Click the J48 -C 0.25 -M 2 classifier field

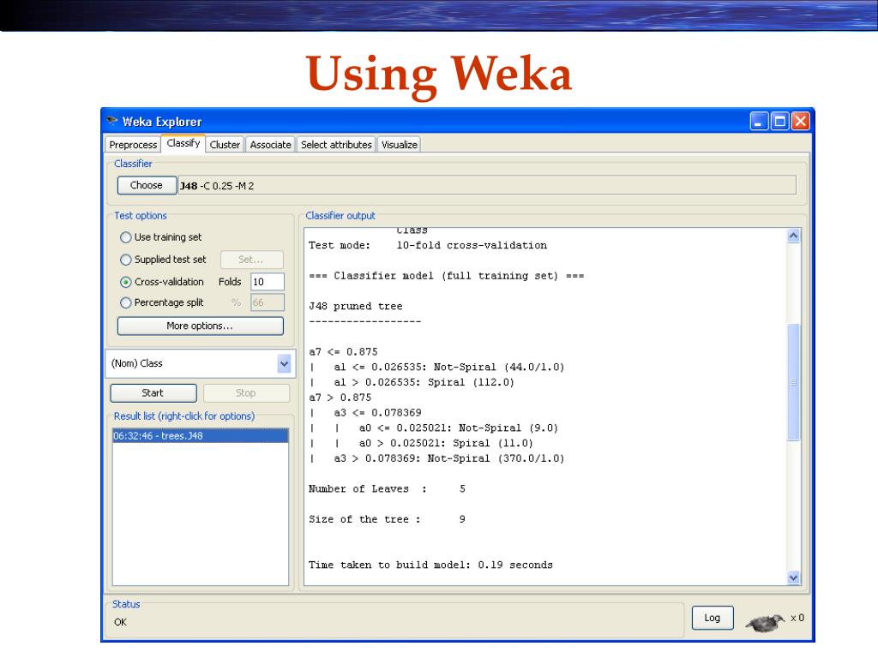(x=487, y=186)
